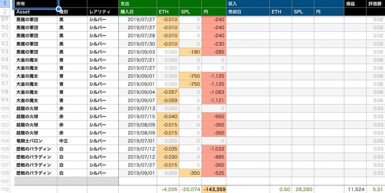This screenshot has width=385, height=193.
Task: Click the Asset column header cell
Action: click(36, 12)
